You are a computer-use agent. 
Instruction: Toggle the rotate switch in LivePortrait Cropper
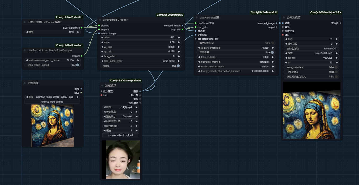click(178, 66)
